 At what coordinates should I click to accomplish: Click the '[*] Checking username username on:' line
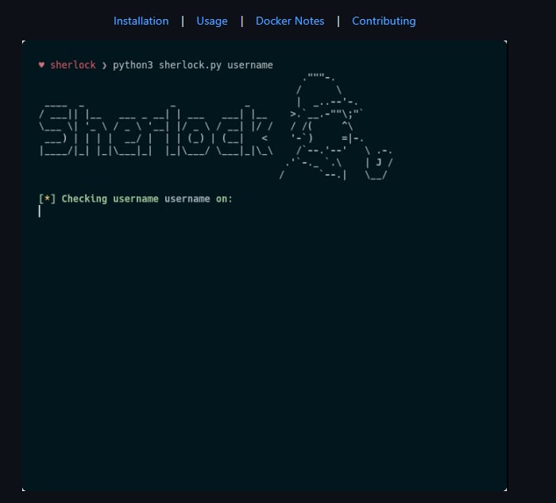[x=136, y=199]
